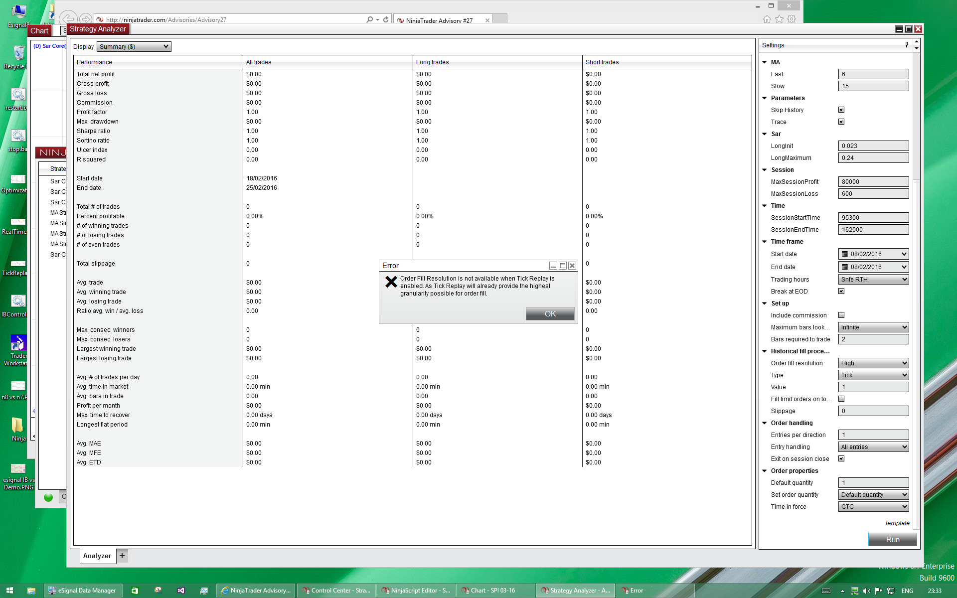Toggle the Skip History checkbox
This screenshot has width=957, height=598.
tap(841, 110)
